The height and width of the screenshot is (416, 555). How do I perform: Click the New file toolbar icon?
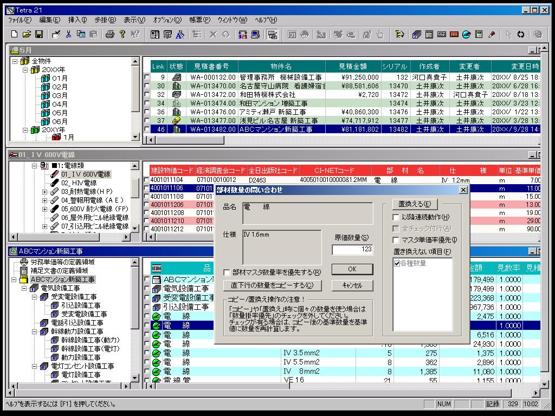pyautogui.click(x=15, y=34)
